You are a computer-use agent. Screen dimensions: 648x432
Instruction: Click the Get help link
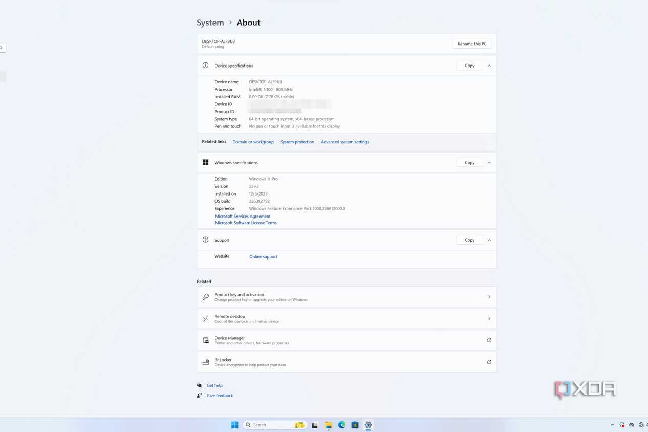tap(214, 385)
